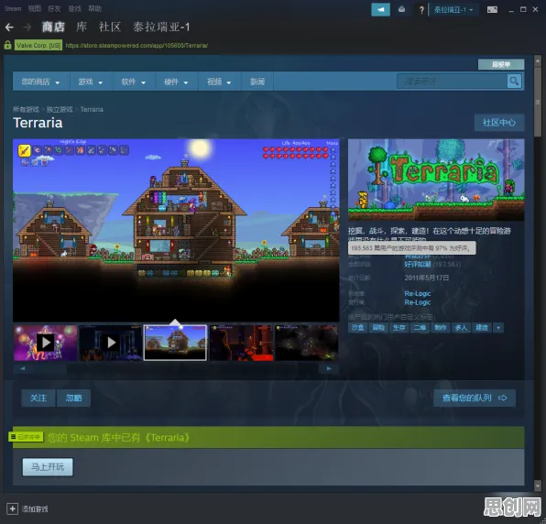The image size is (546, 524).
Task: Switch to Big Picture mode icon
Action: 492,9
